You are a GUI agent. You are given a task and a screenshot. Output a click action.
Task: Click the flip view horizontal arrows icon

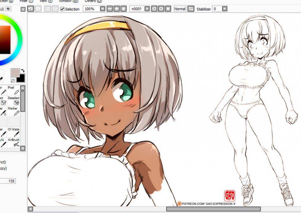tap(191, 9)
